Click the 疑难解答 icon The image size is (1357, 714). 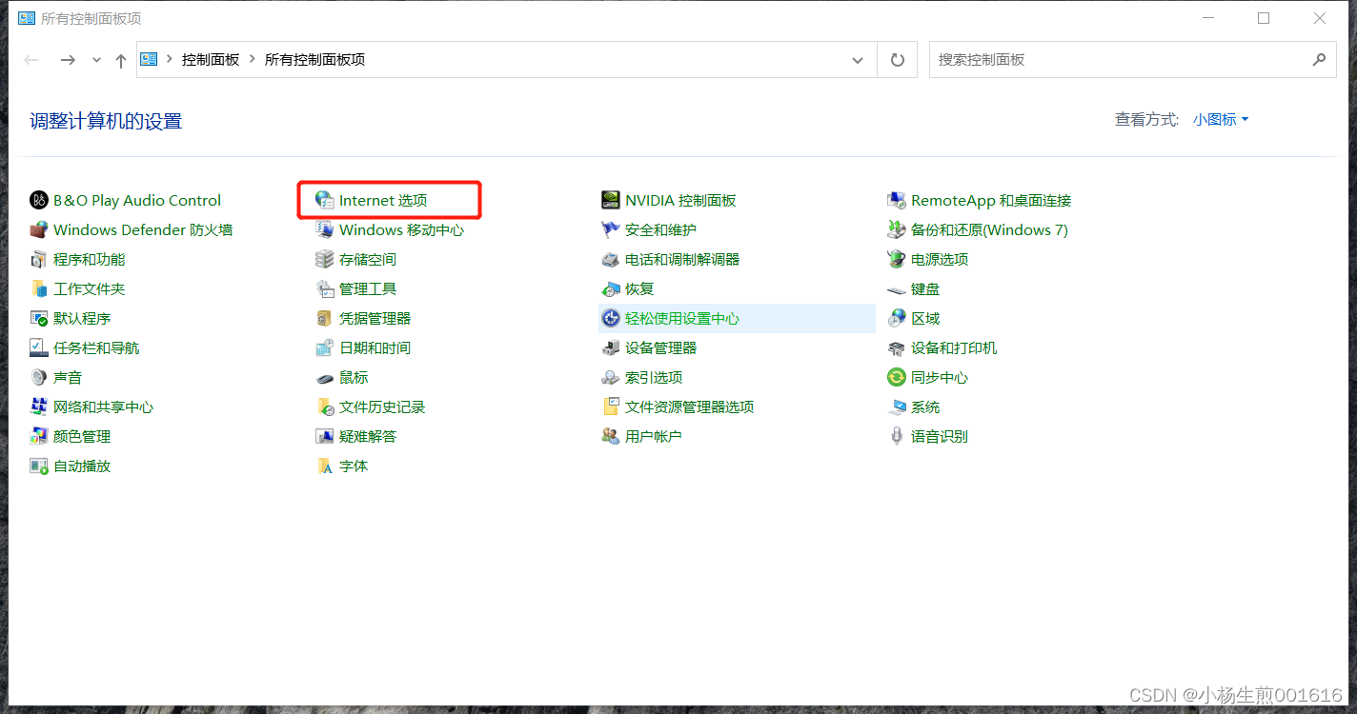[325, 436]
